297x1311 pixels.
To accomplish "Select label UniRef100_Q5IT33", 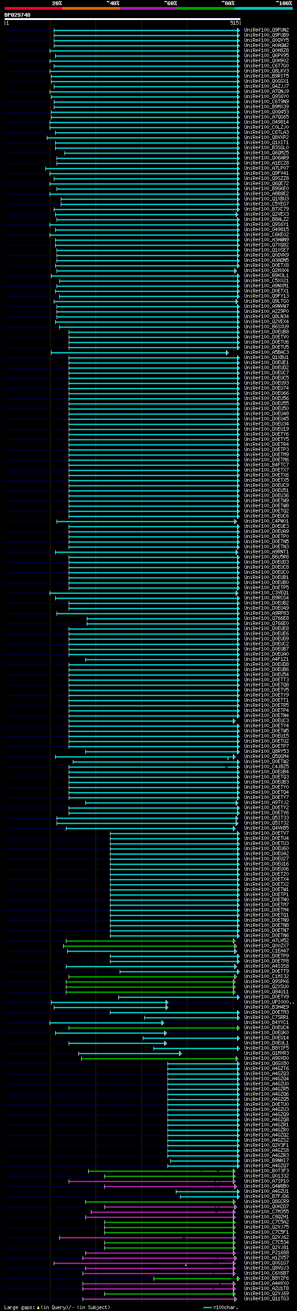I will tap(266, 818).
